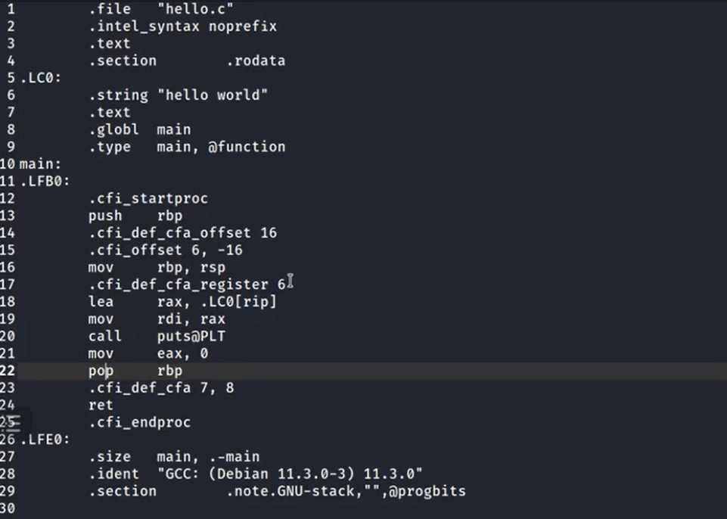The image size is (727, 519).
Task: Click the .cfi_startproc directive
Action: tap(148, 198)
